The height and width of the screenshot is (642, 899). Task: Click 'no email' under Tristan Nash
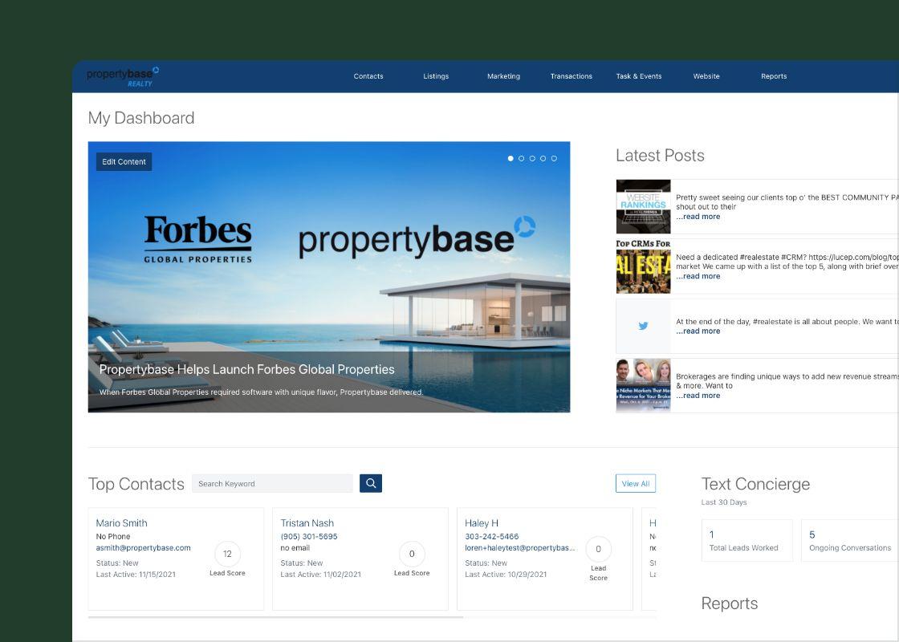pyautogui.click(x=295, y=548)
